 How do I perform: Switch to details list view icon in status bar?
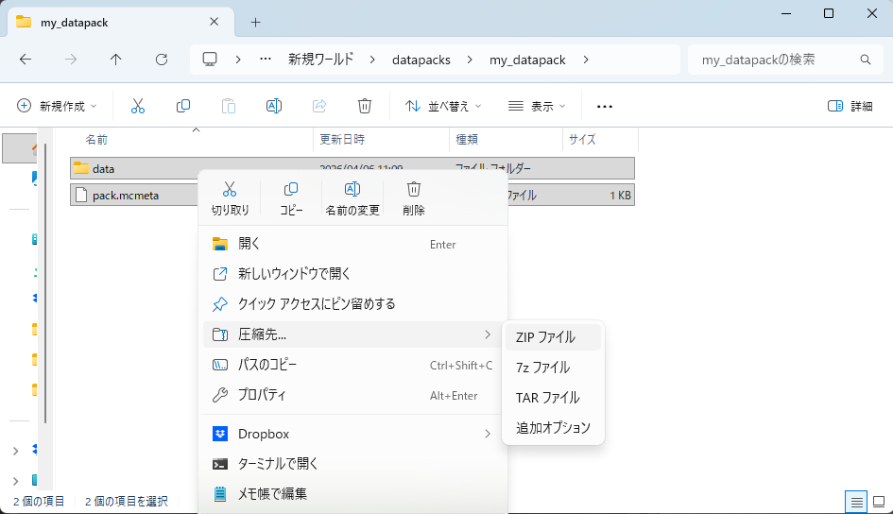(856, 502)
